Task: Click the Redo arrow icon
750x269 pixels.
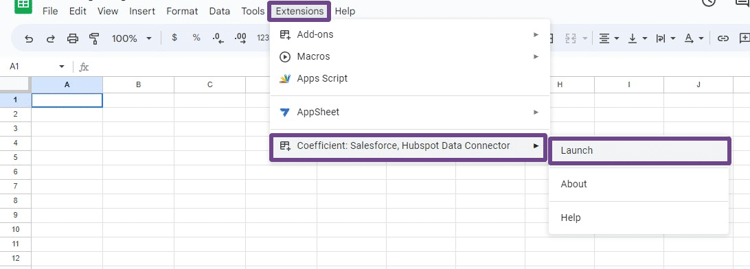Action: [x=50, y=38]
